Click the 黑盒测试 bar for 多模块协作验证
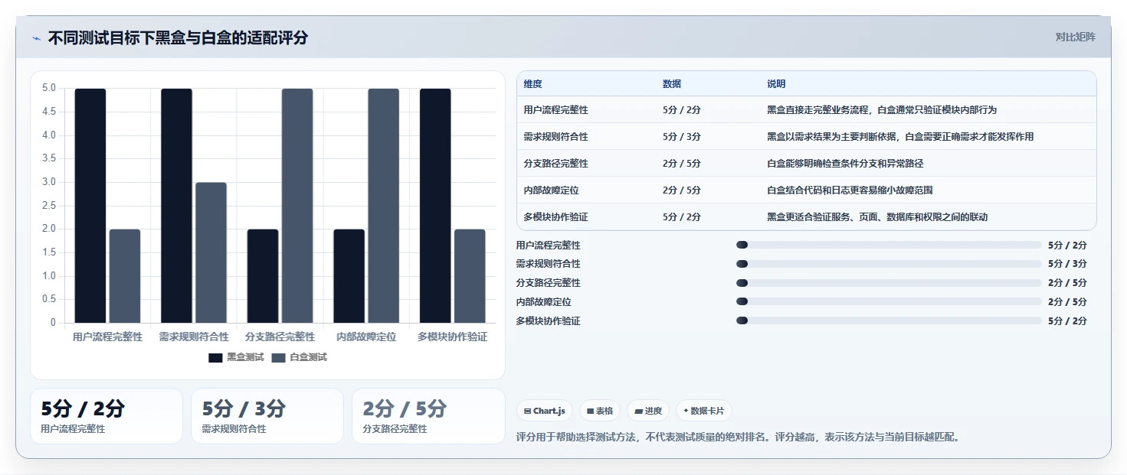This screenshot has height=475, width=1127. tap(435, 206)
